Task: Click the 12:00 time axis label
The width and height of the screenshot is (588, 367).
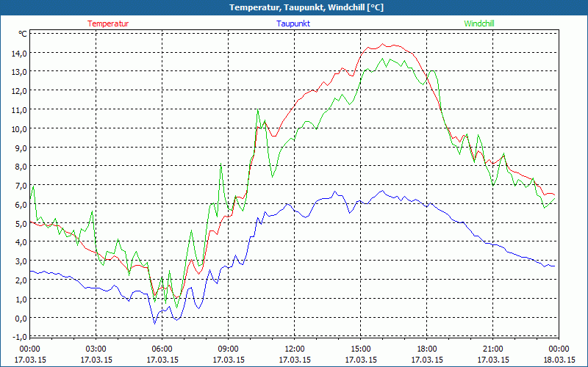Action: pyautogui.click(x=295, y=349)
